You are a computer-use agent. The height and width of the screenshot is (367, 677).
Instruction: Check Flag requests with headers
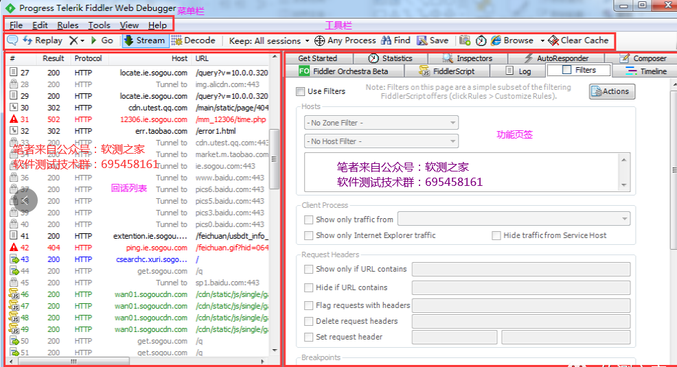tap(308, 306)
